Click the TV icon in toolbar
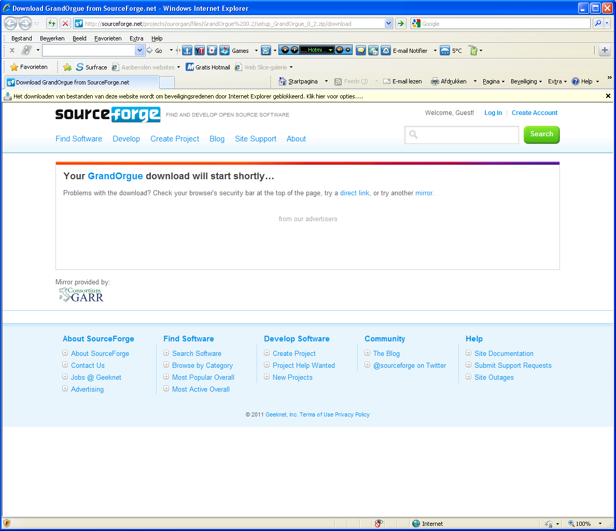The height and width of the screenshot is (531, 616). 266,50
